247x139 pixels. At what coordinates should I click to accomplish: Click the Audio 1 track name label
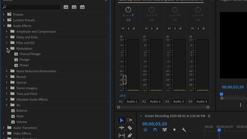coord(132,102)
